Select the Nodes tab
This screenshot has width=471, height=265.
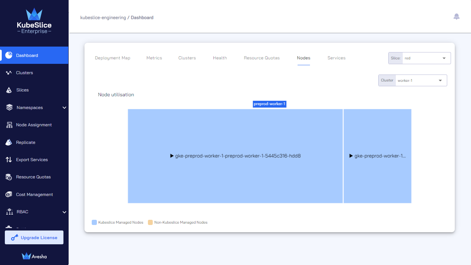303,58
